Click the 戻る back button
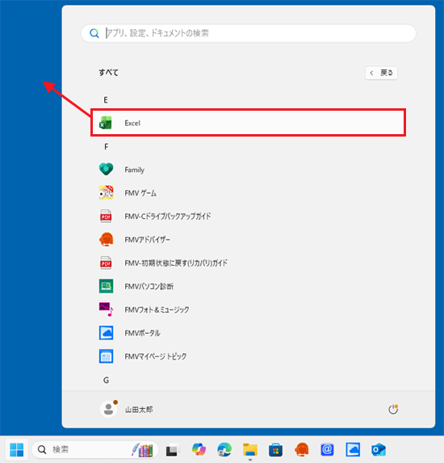 pos(381,73)
